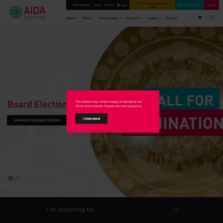The width and height of the screenshot is (223, 223).
Task: Open News & Media page
Action: [x=81, y=5]
